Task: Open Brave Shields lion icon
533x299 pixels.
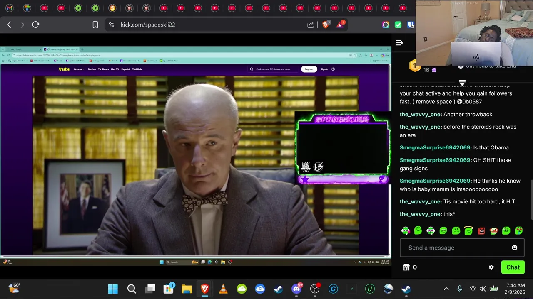Action: tap(326, 25)
